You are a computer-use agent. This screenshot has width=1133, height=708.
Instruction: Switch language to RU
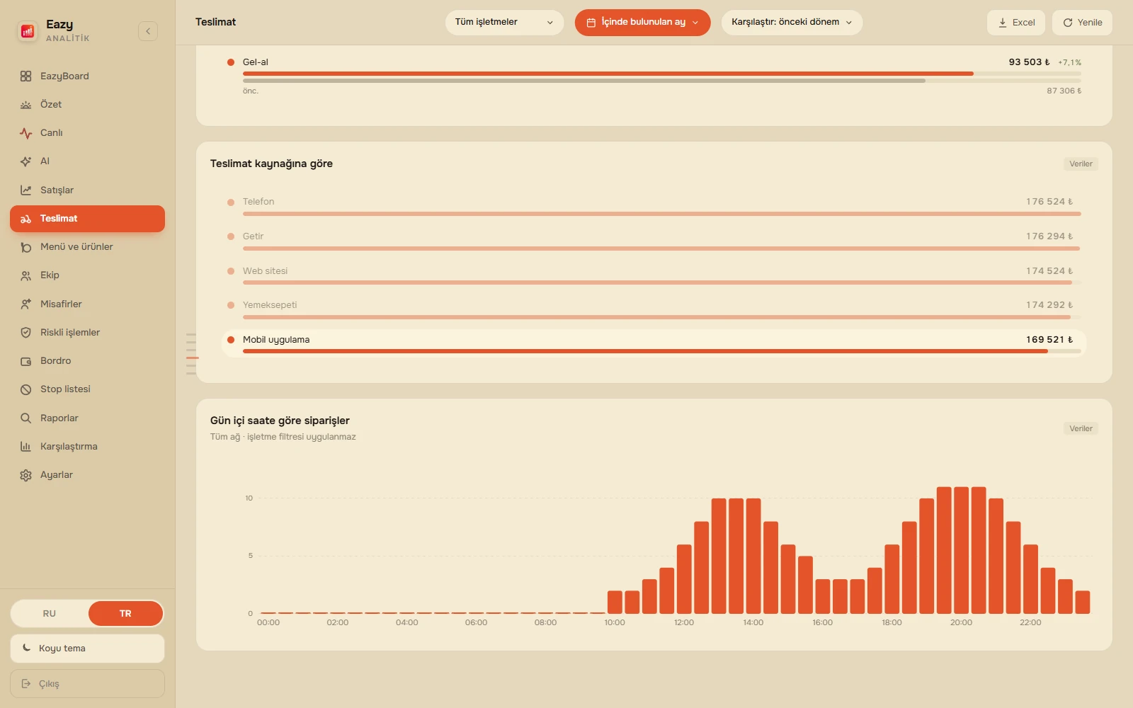tap(50, 614)
